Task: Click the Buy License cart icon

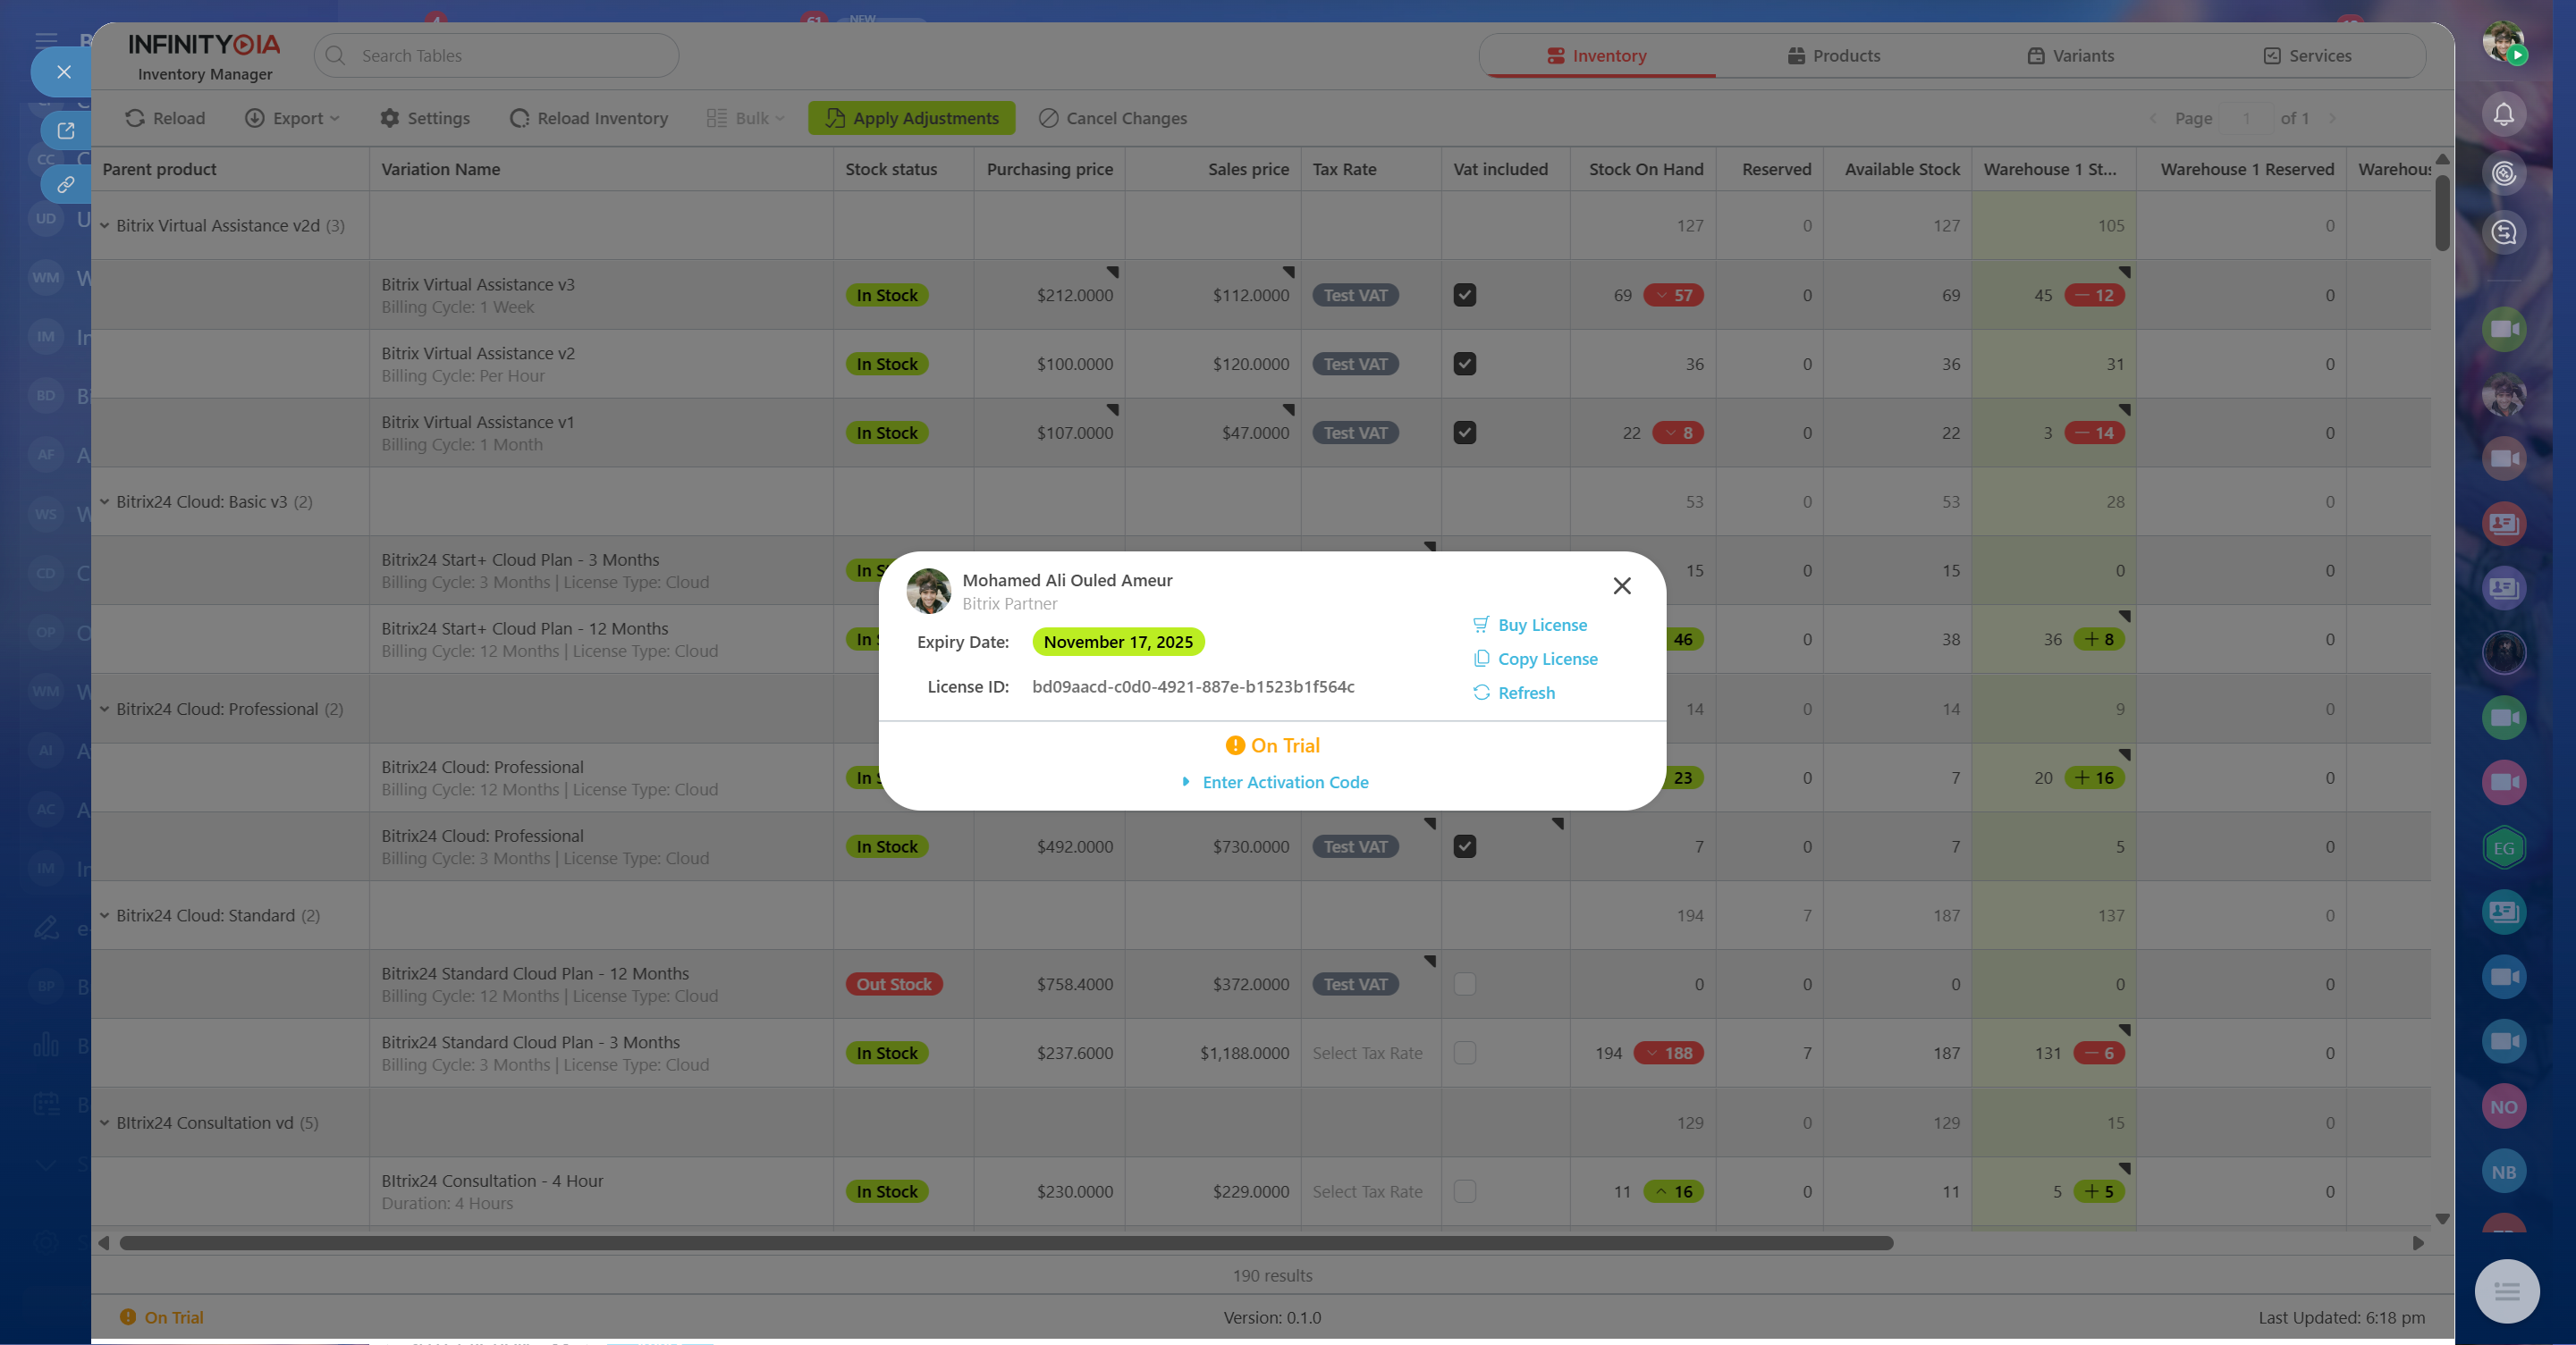Action: [x=1481, y=625]
